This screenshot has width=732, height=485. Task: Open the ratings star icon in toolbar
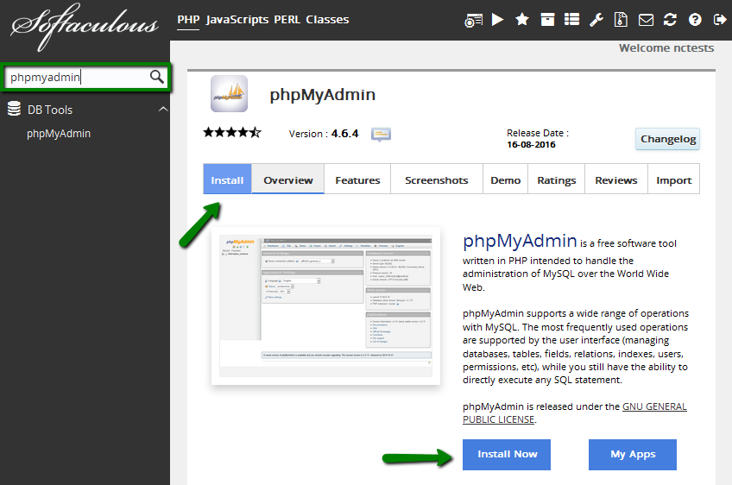[522, 20]
